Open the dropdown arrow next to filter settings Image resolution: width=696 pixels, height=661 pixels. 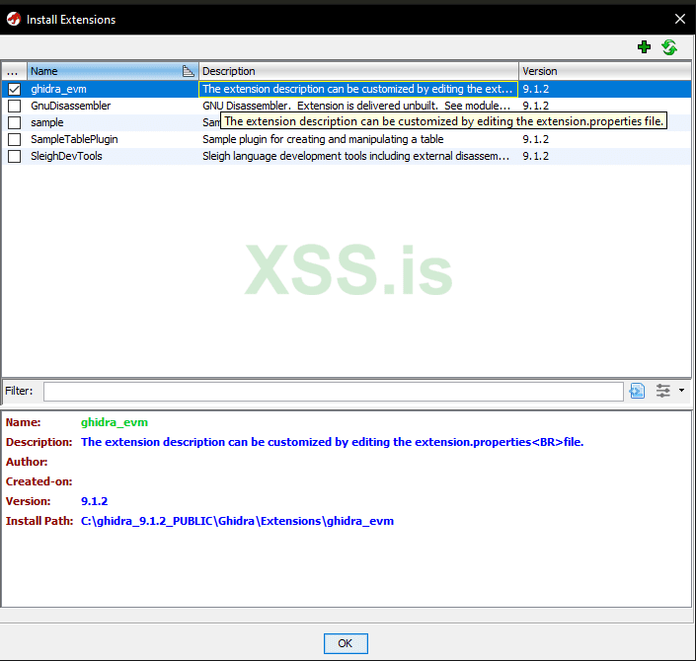[x=682, y=391]
